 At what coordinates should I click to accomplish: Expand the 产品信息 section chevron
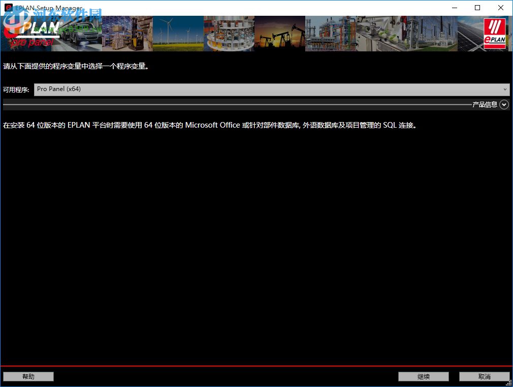point(504,105)
